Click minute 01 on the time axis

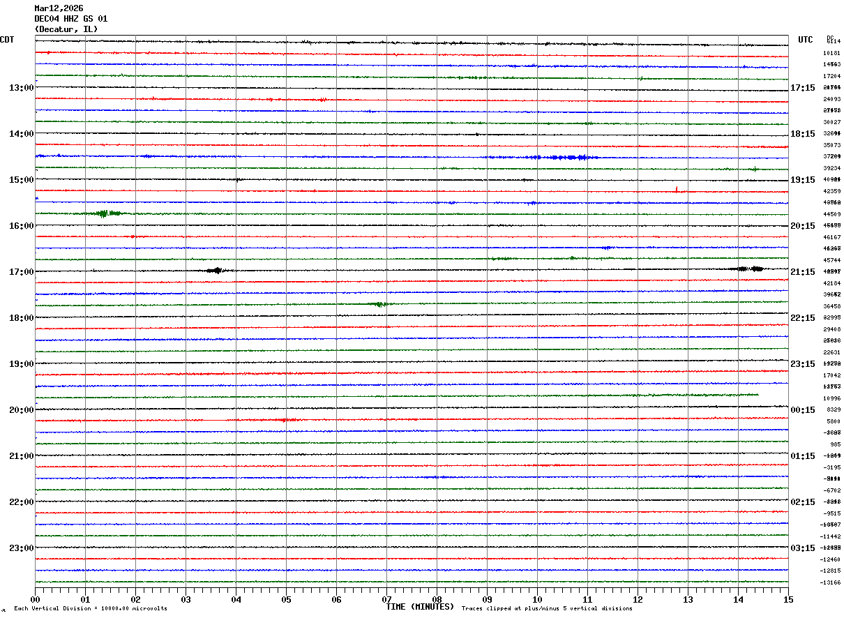point(85,599)
